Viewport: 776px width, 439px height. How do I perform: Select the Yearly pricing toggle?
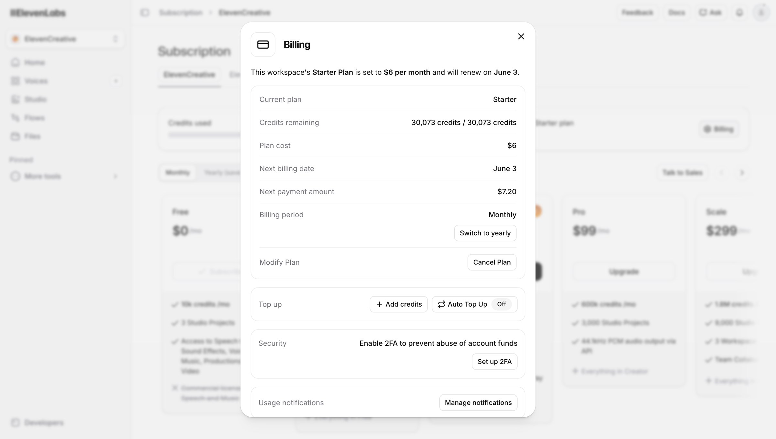pyautogui.click(x=222, y=173)
